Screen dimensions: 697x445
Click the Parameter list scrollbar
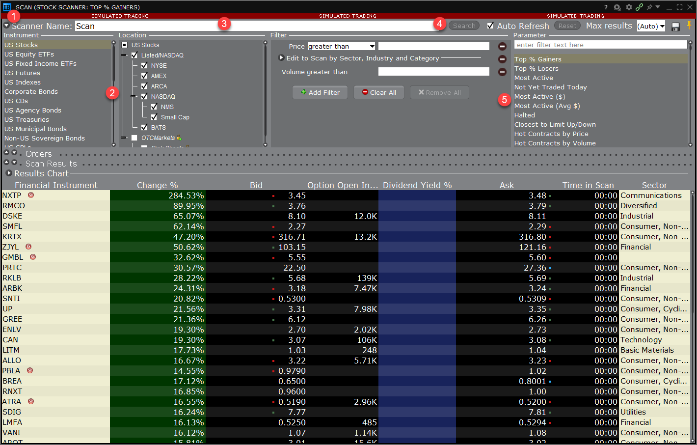click(691, 93)
